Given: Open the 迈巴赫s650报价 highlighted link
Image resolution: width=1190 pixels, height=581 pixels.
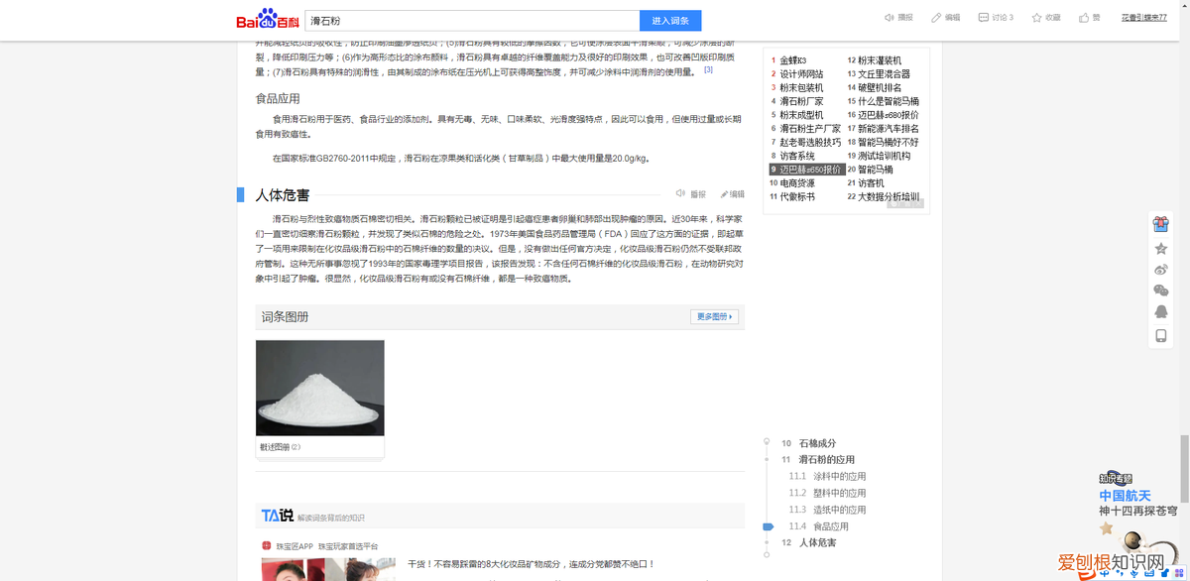Looking at the screenshot, I should (810, 170).
